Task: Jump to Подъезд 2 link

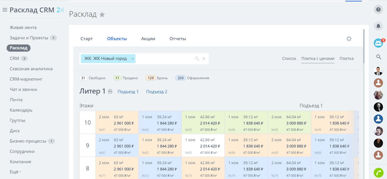Action: 157,92
